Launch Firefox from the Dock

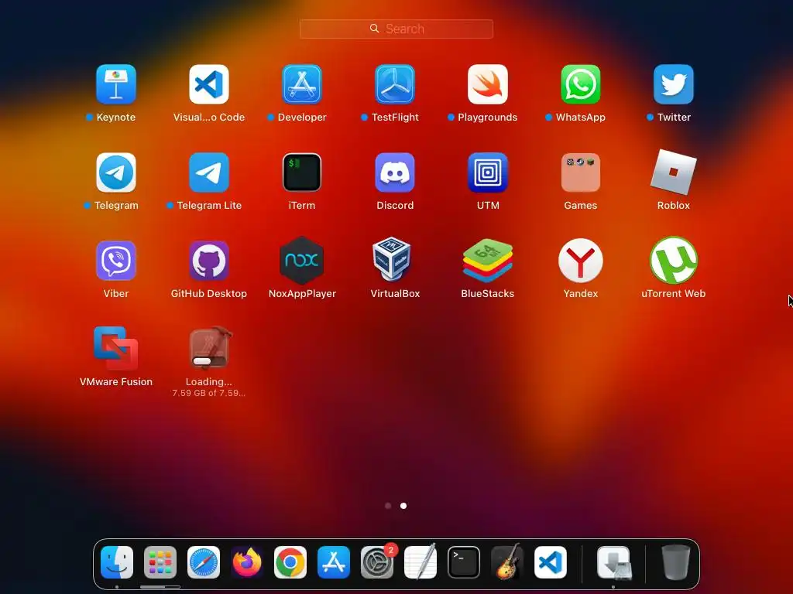coord(247,562)
